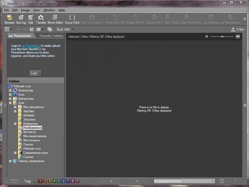Select the Моя музыка folder
Viewport: 249px width, 187px height.
click(31, 140)
